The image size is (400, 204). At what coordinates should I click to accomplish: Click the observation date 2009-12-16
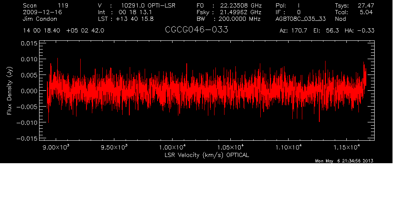tap(42, 12)
